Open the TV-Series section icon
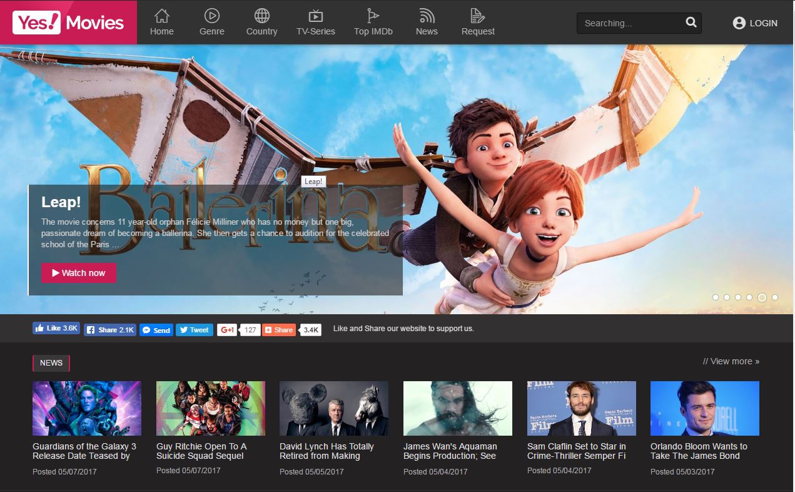This screenshot has height=492, width=795. [316, 17]
